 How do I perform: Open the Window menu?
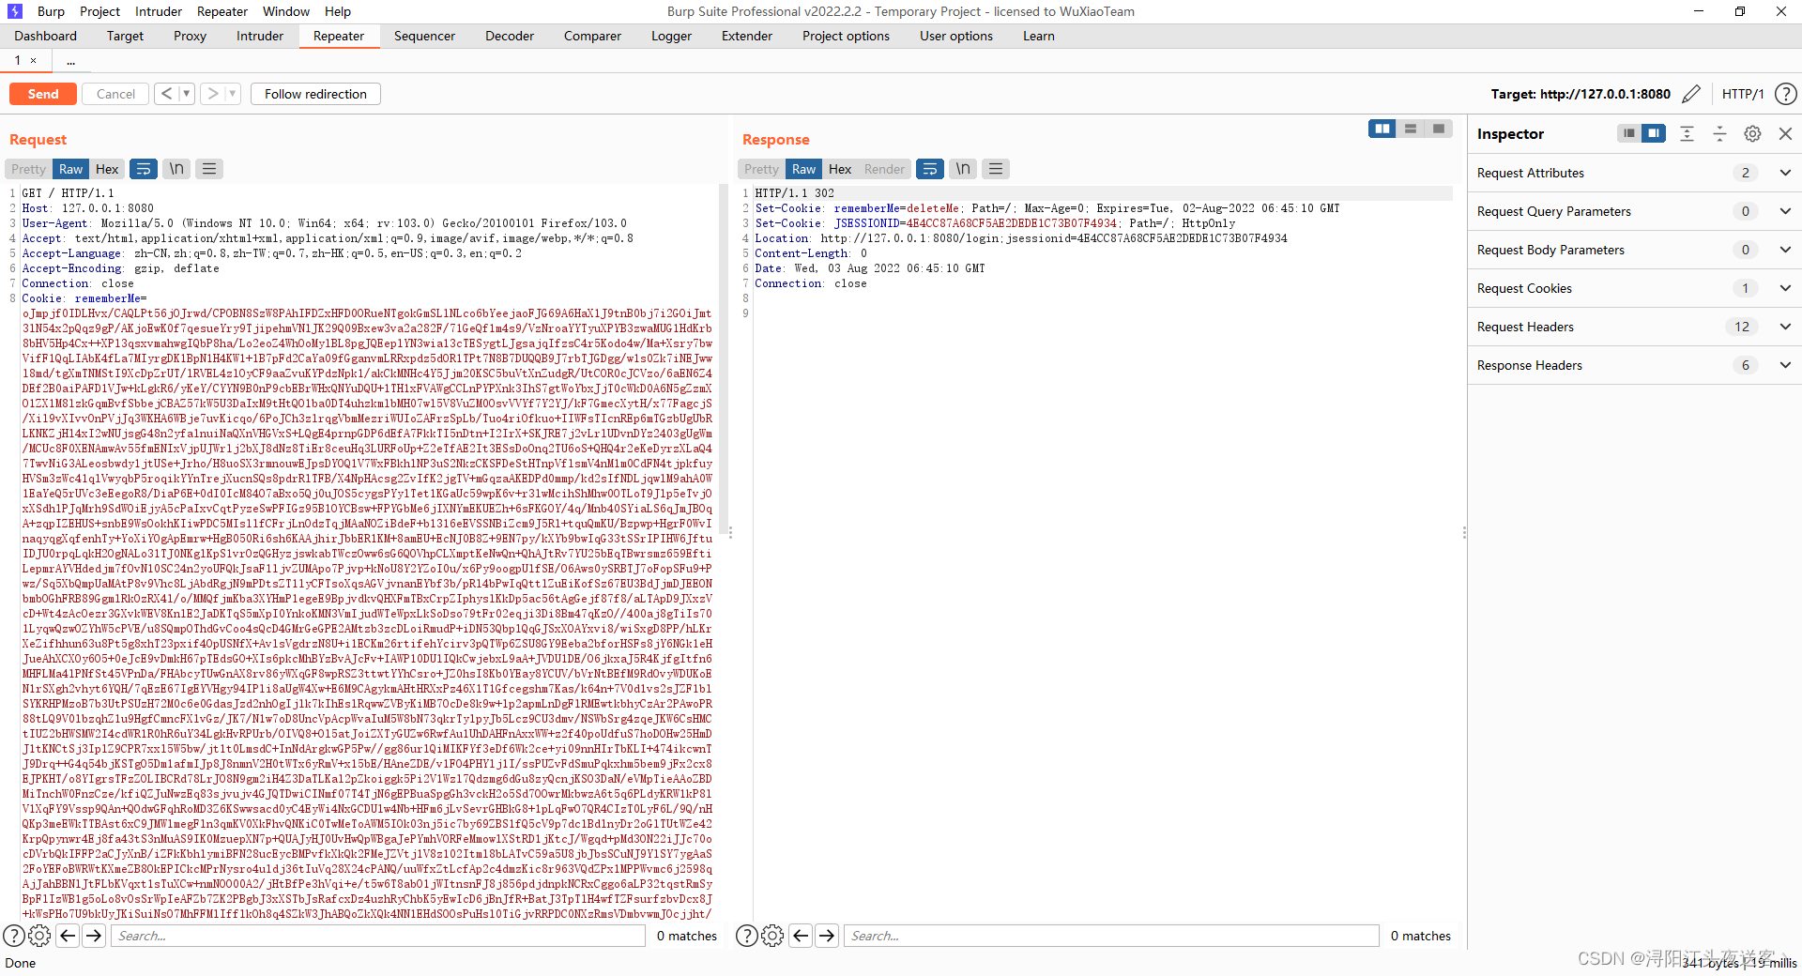(286, 11)
